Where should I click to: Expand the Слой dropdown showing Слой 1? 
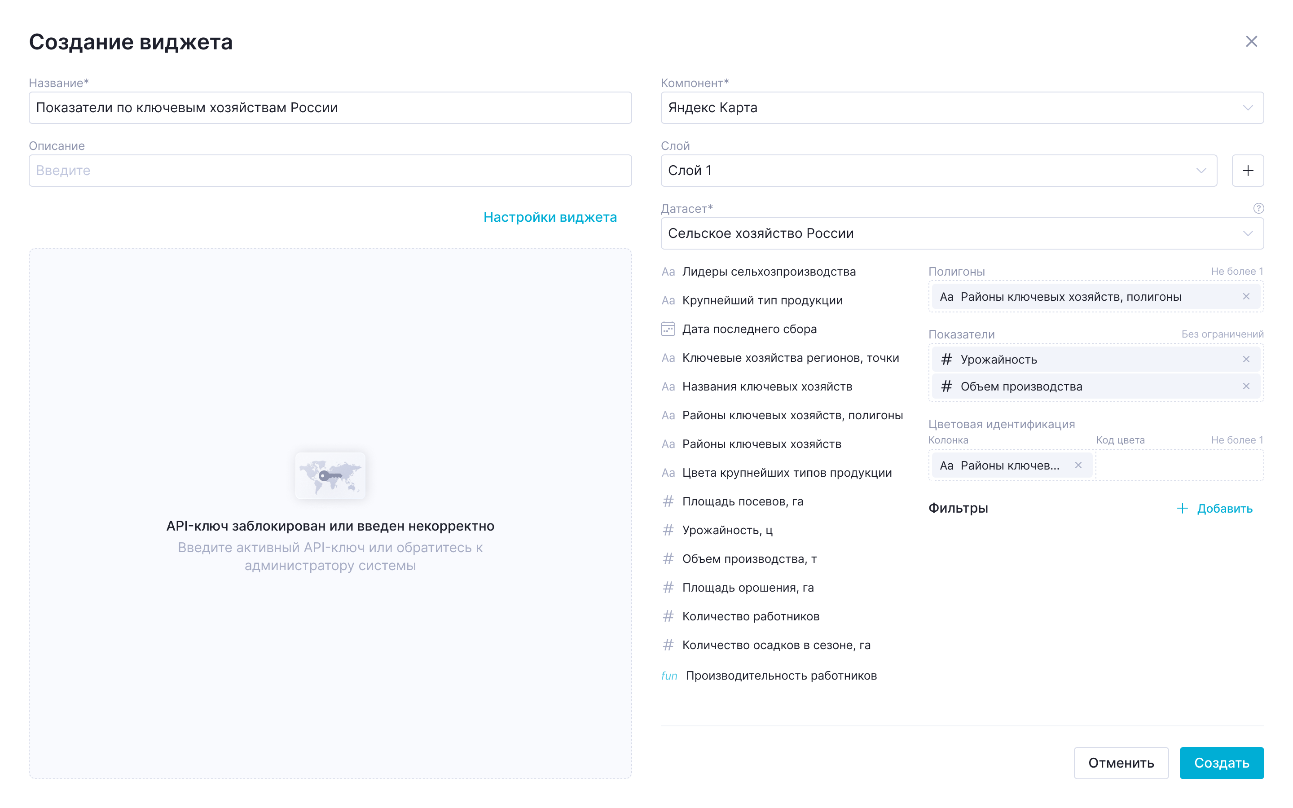[938, 171]
